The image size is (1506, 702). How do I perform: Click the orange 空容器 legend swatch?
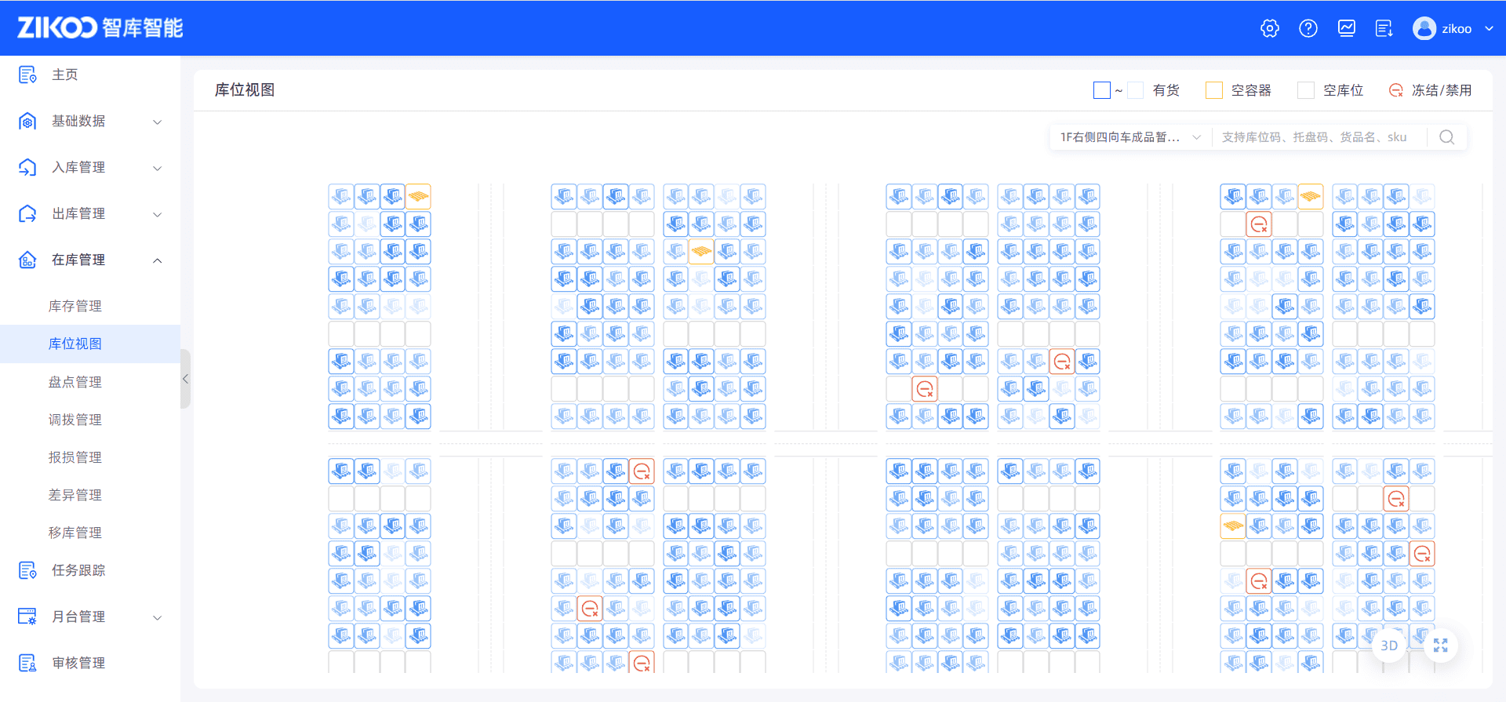click(x=1214, y=90)
